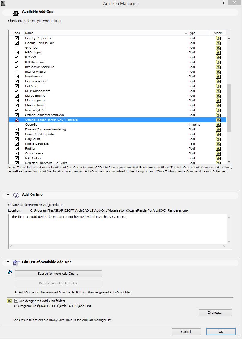Sort list by the Mode column header
The width and height of the screenshot is (242, 339).
click(x=218, y=33)
